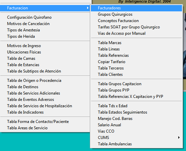
Task: Open Tabla Terceros
Action: (x=136, y=68)
